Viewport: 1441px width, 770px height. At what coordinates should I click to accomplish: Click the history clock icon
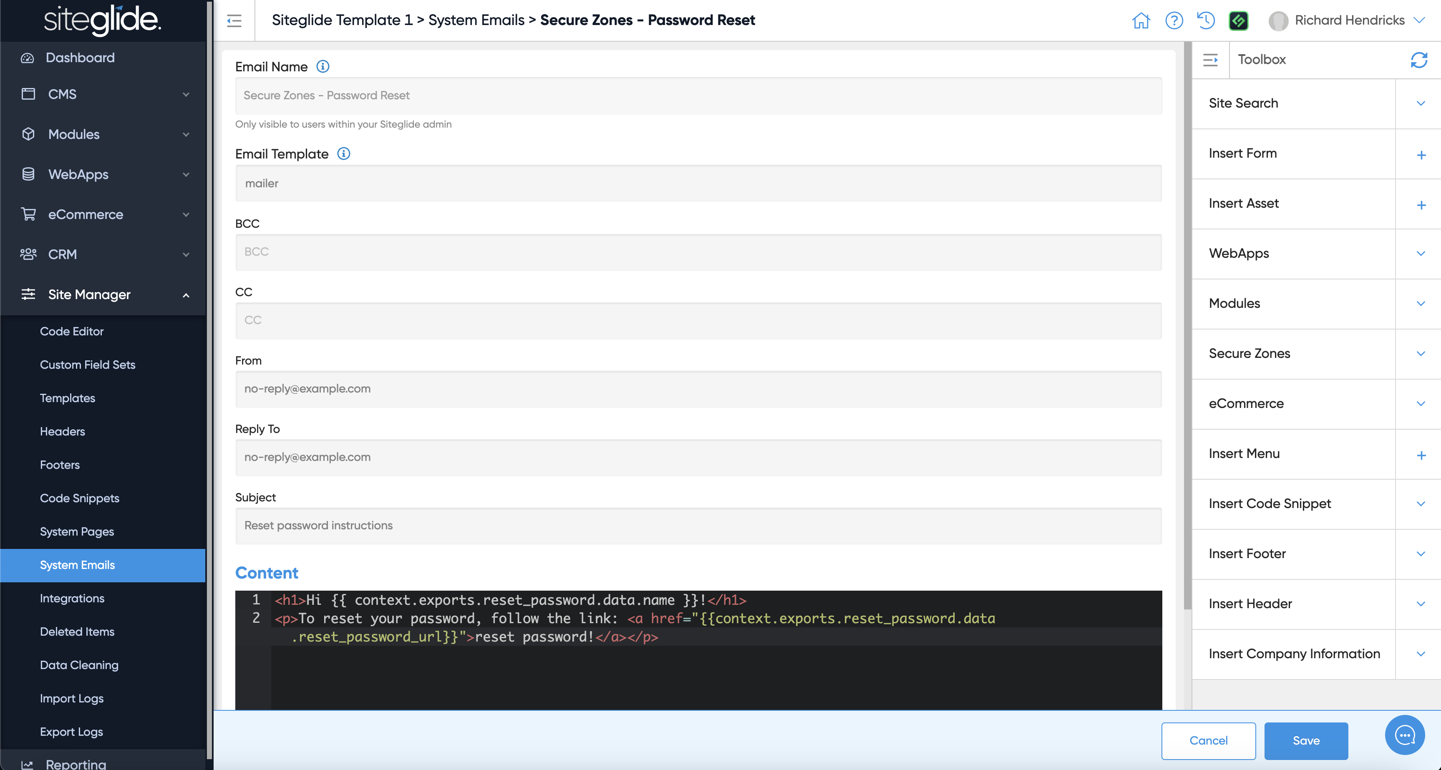pyautogui.click(x=1206, y=21)
